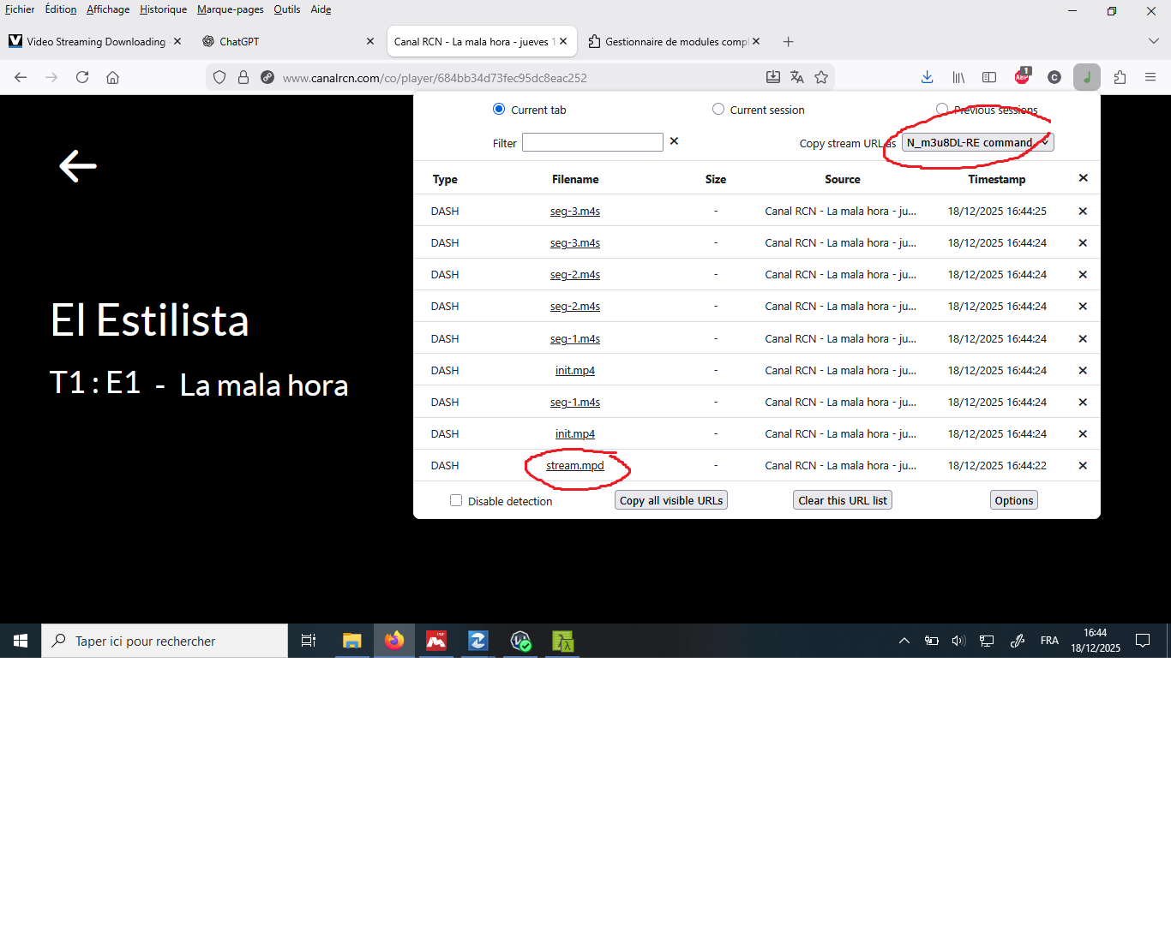Image resolution: width=1171 pixels, height=925 pixels.
Task: Click the address bar URL
Action: point(435,78)
